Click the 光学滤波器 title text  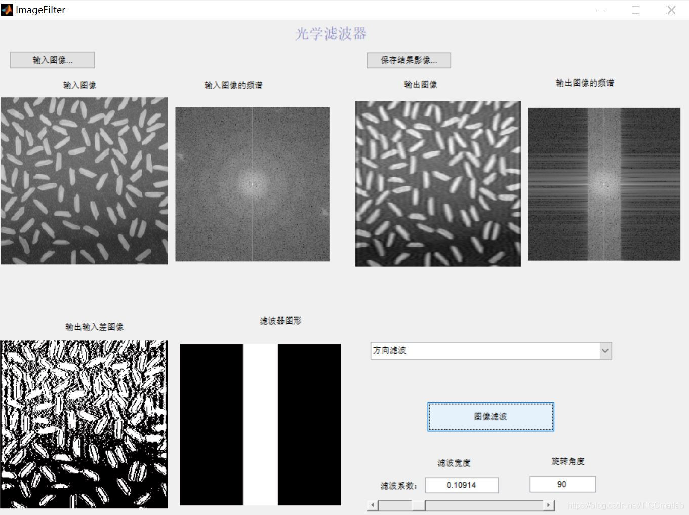coord(331,33)
